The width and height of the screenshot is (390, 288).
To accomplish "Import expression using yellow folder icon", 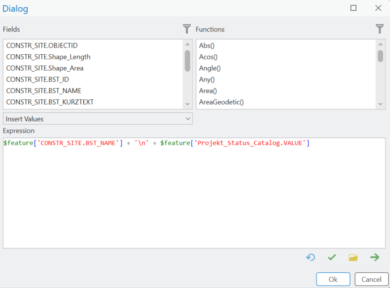I will point(353,258).
